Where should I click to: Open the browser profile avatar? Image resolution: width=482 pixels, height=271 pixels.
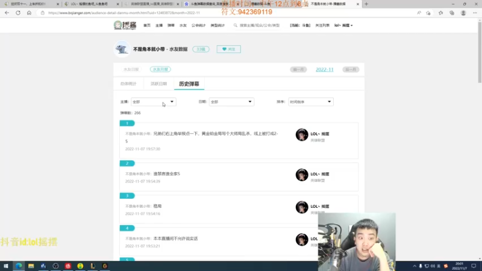pos(463,13)
